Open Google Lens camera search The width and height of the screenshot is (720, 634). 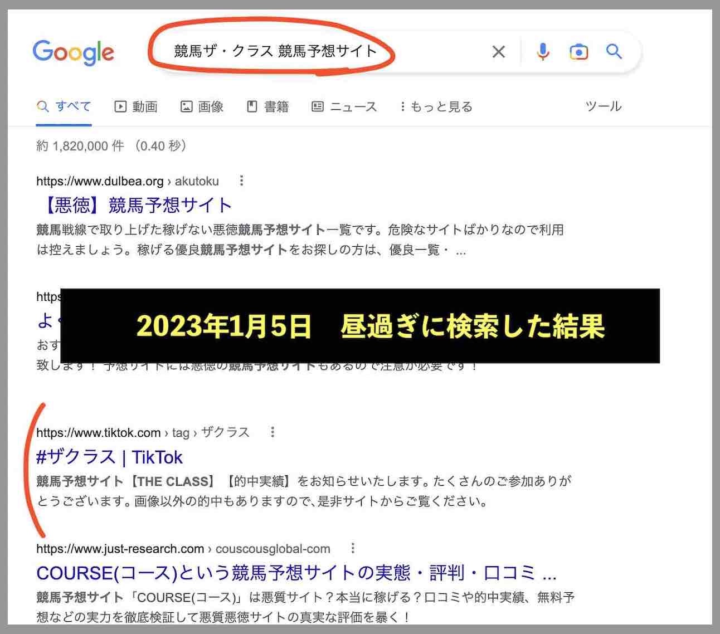tap(578, 51)
